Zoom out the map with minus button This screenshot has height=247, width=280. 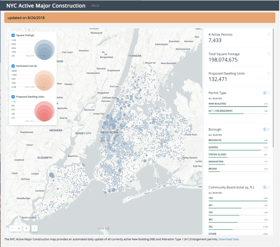(x=12, y=228)
